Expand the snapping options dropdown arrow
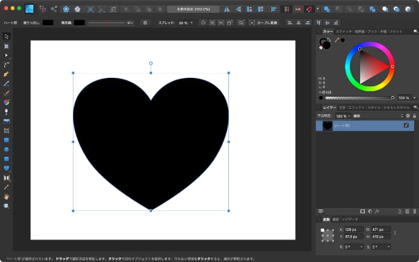 (x=317, y=9)
